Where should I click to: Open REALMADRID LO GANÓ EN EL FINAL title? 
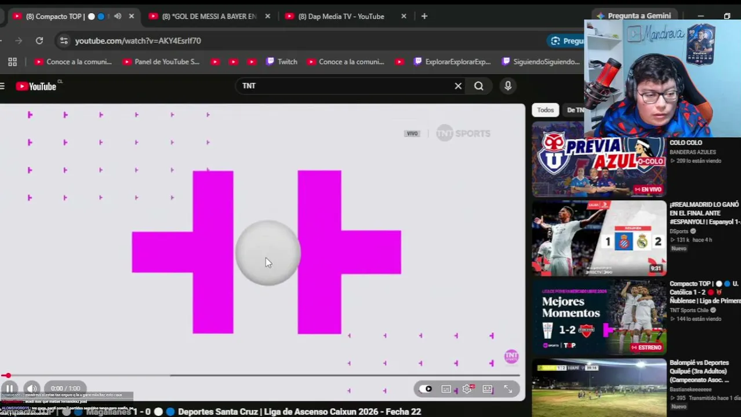point(705,213)
